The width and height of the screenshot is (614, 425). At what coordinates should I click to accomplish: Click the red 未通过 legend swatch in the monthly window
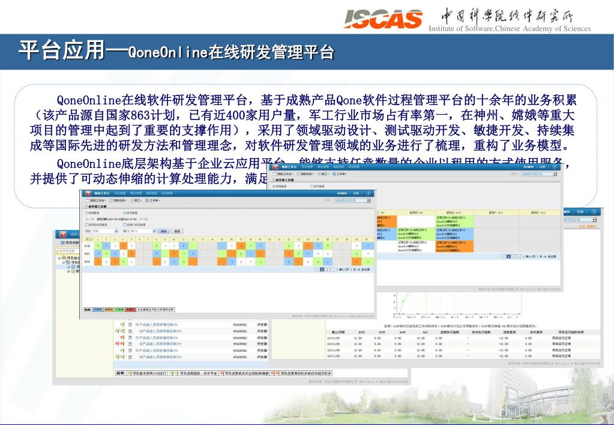pyautogui.click(x=130, y=310)
